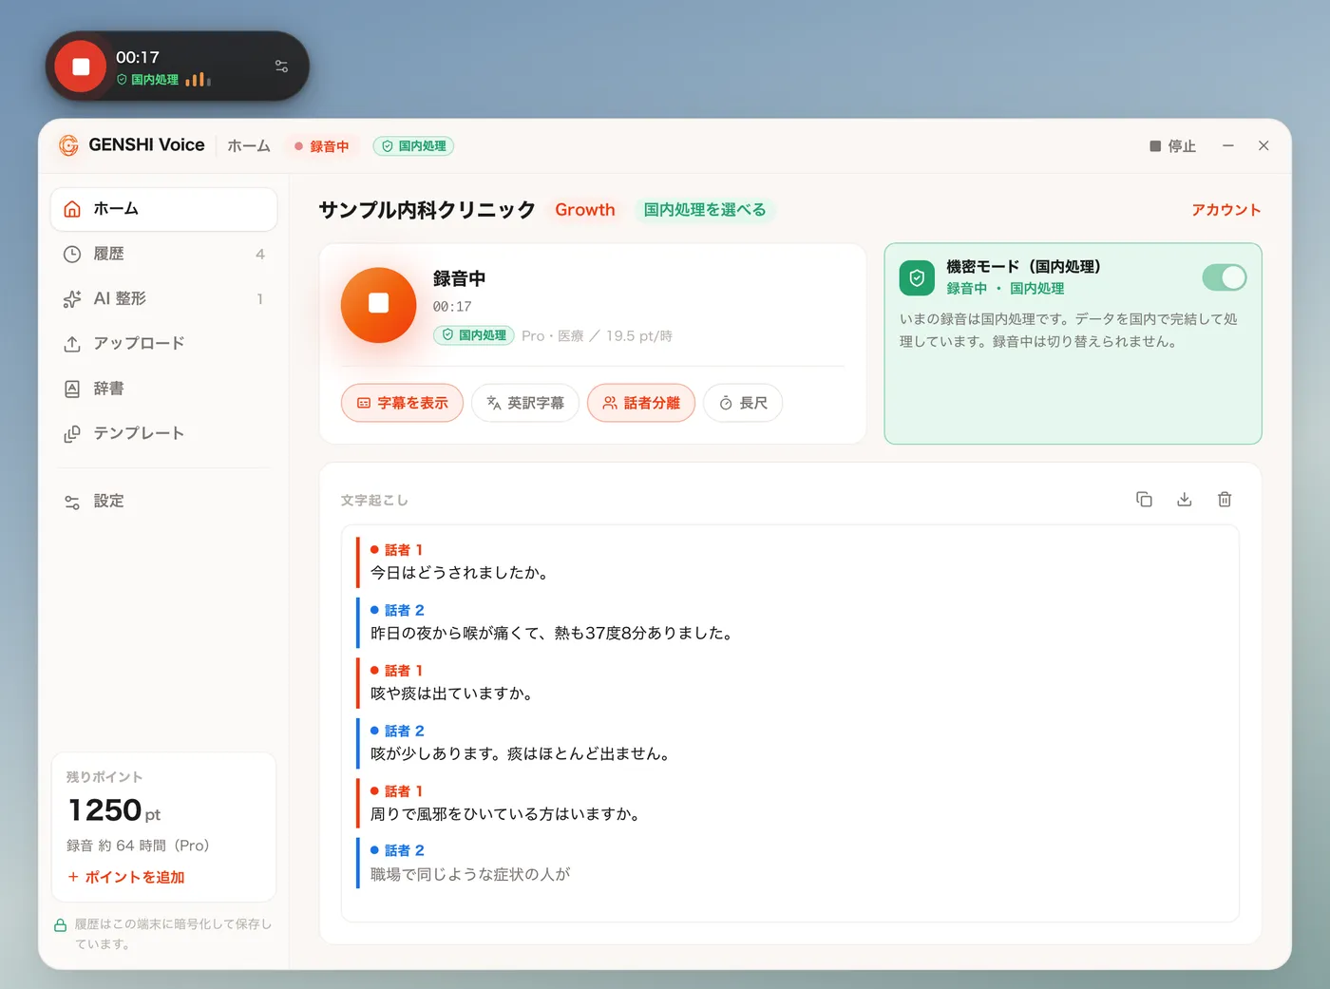Click the 国内処理を選べる badge
This screenshot has width=1330, height=989.
coord(705,210)
